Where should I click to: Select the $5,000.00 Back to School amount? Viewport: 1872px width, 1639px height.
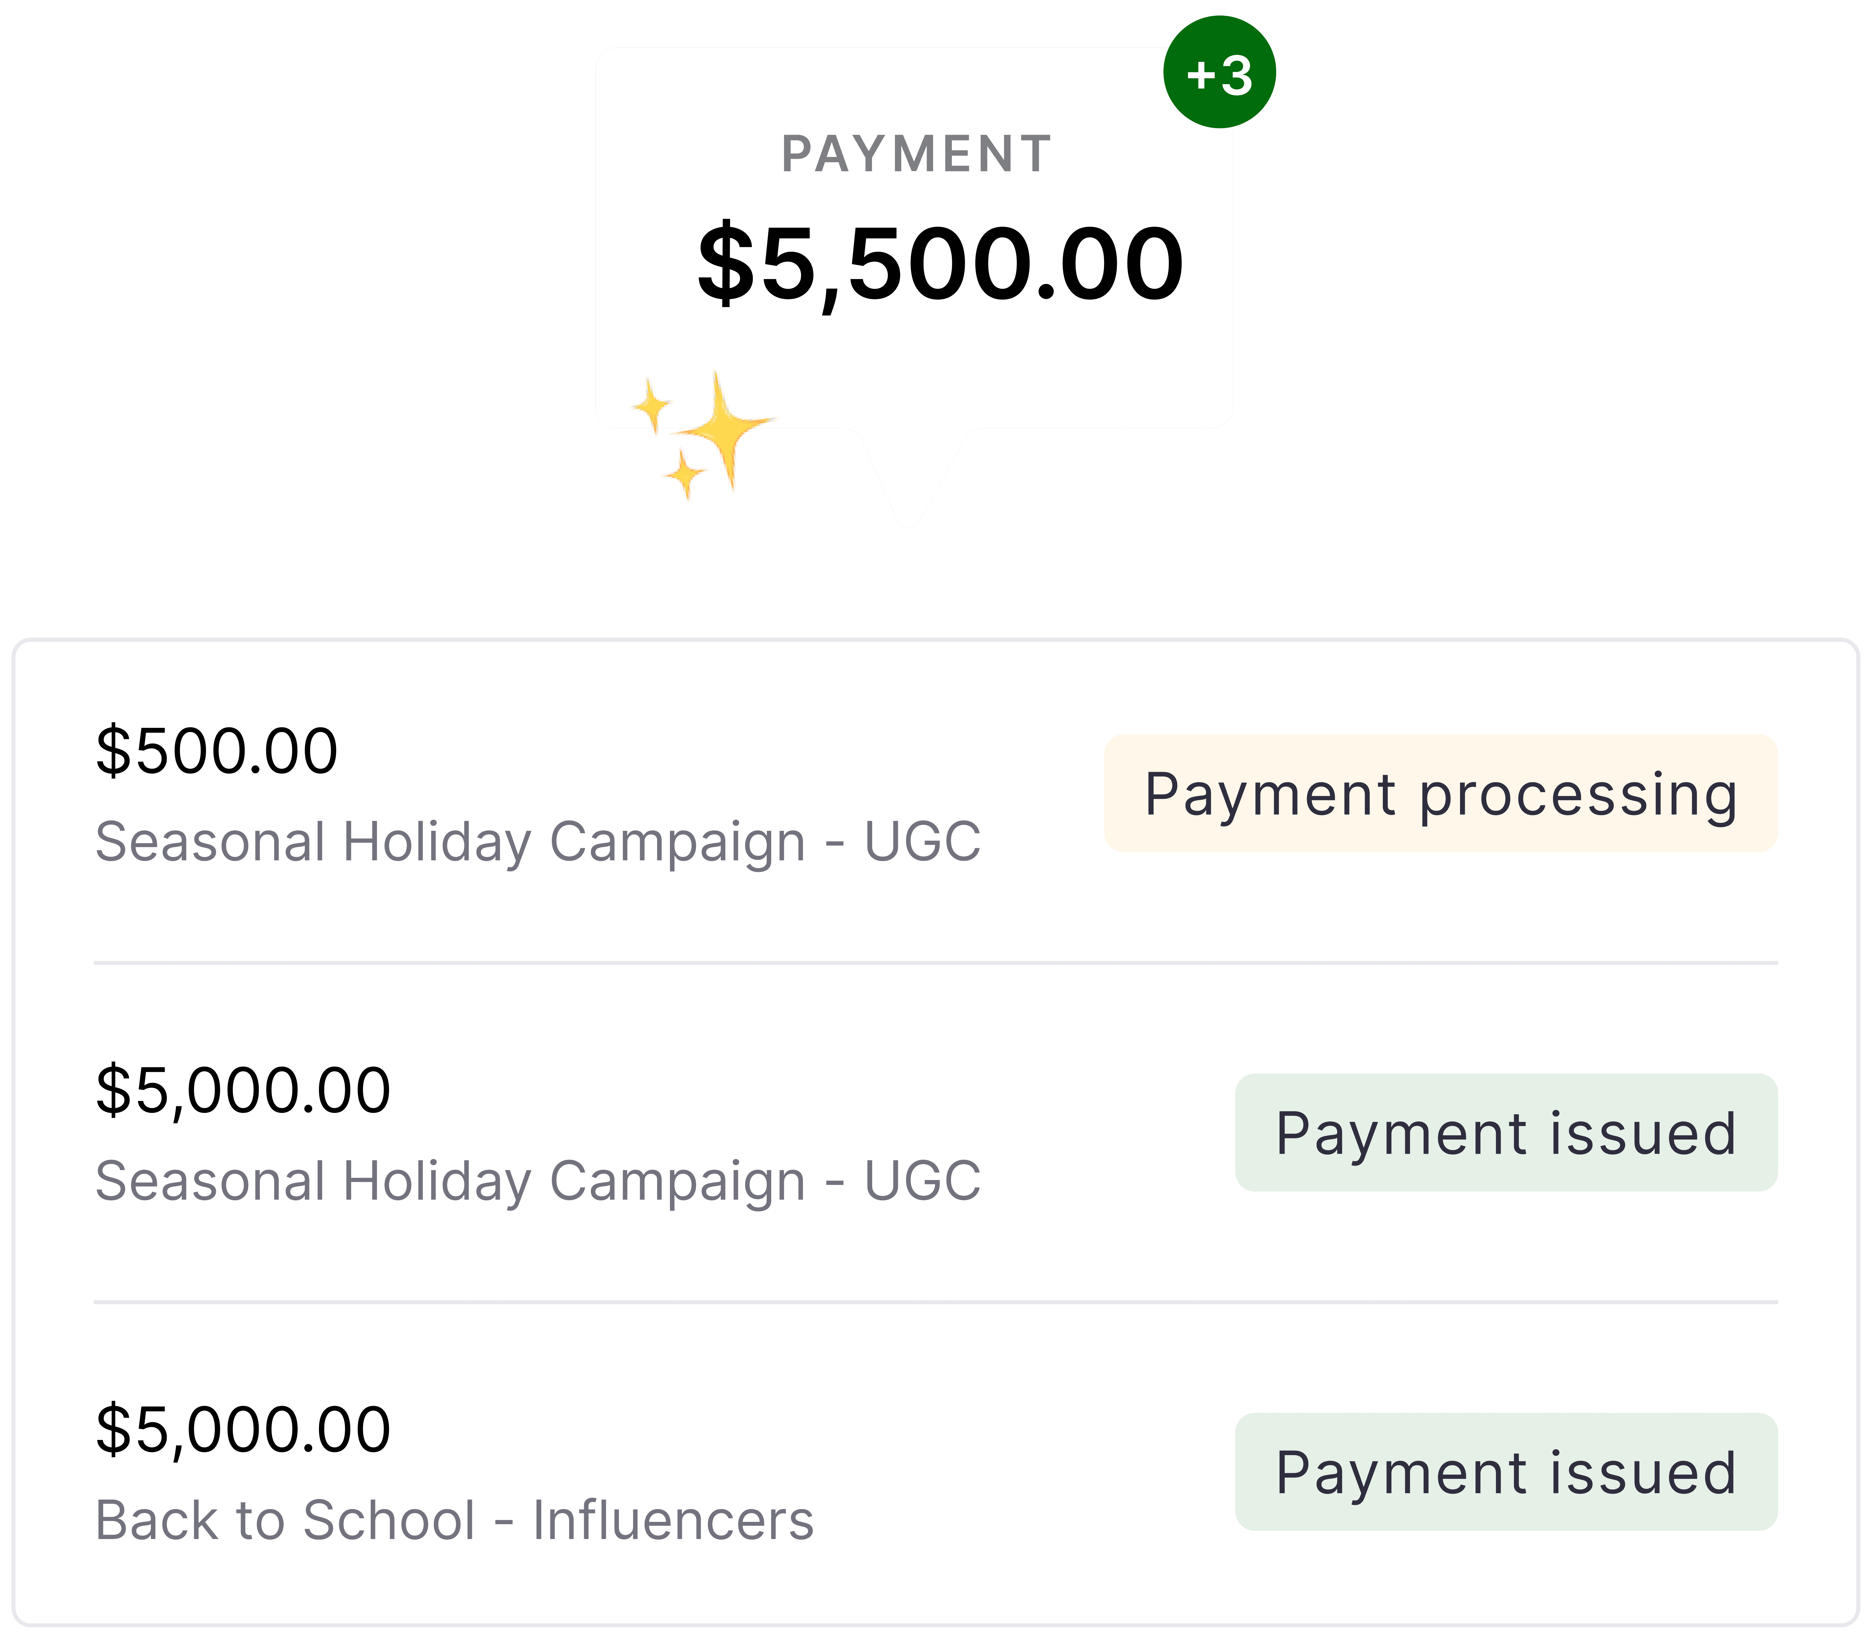pyautogui.click(x=243, y=1430)
